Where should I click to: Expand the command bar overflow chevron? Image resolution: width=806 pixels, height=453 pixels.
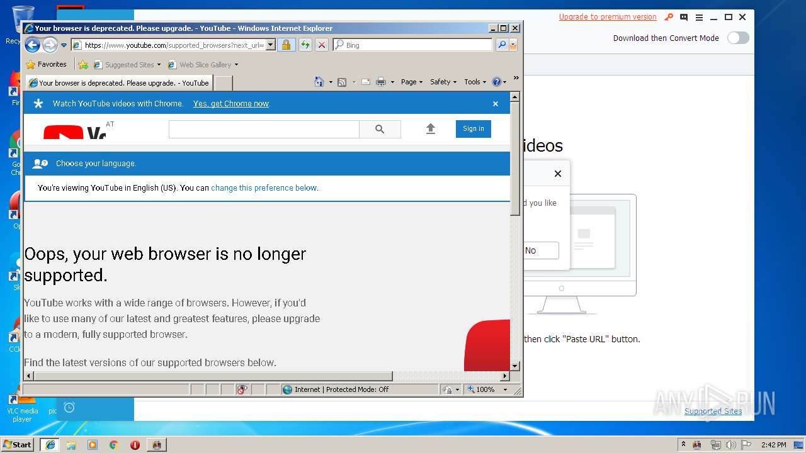516,78
